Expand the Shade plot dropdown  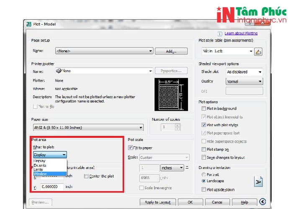[x=244, y=72]
